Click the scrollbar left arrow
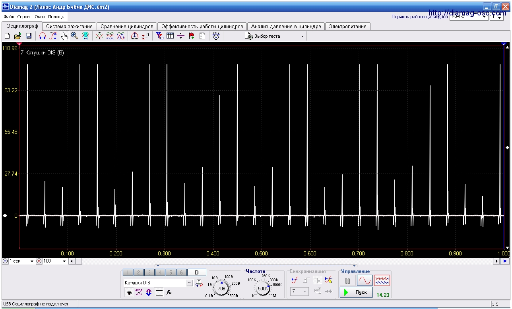 coord(72,261)
